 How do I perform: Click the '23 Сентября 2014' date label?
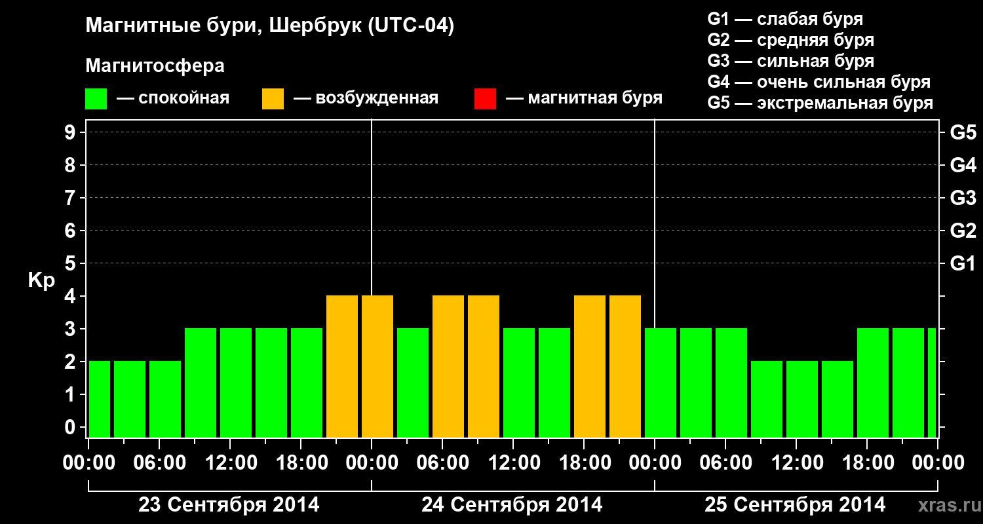click(x=229, y=505)
